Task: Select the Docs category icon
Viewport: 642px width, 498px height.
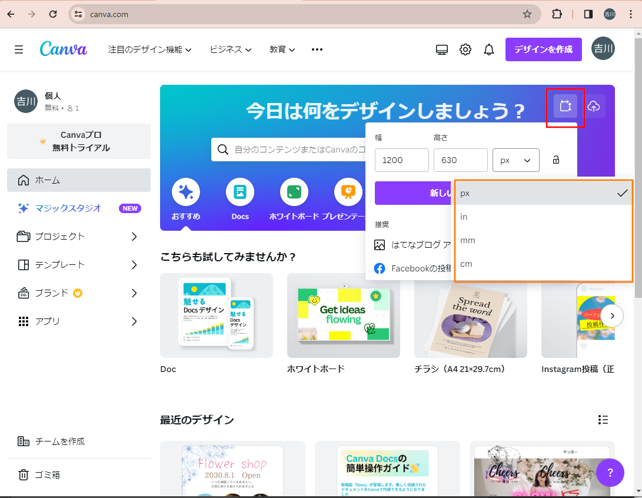Action: point(240,192)
